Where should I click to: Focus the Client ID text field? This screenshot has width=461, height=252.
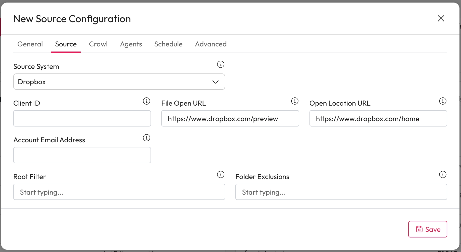(82, 118)
